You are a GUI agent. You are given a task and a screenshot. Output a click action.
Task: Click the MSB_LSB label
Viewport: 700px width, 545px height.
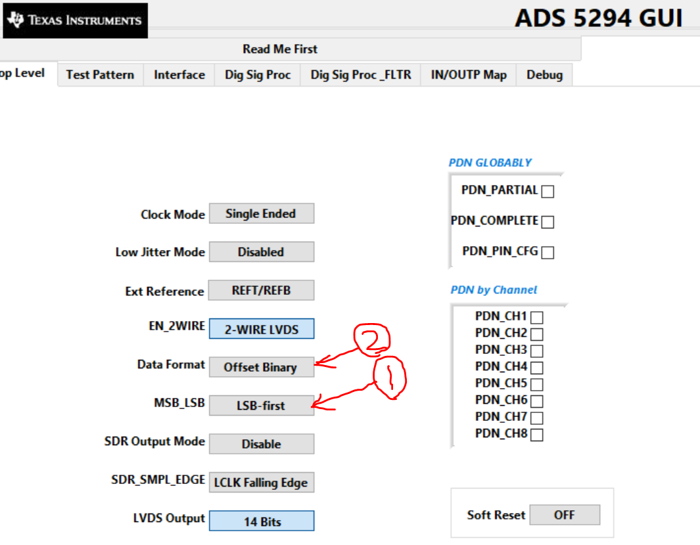point(179,403)
